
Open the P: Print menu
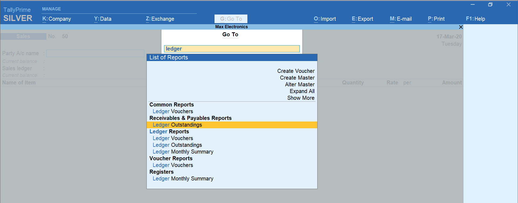pos(436,19)
